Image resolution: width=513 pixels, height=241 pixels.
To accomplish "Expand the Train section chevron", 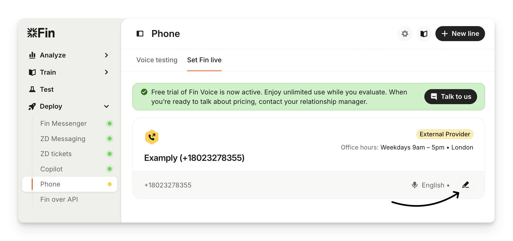I will [x=106, y=72].
